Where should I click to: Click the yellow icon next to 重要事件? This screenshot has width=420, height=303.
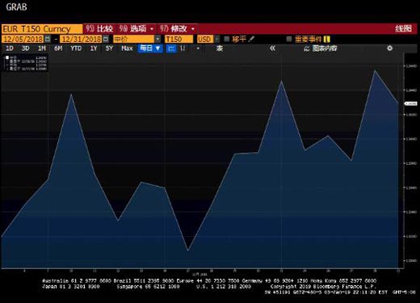326,40
